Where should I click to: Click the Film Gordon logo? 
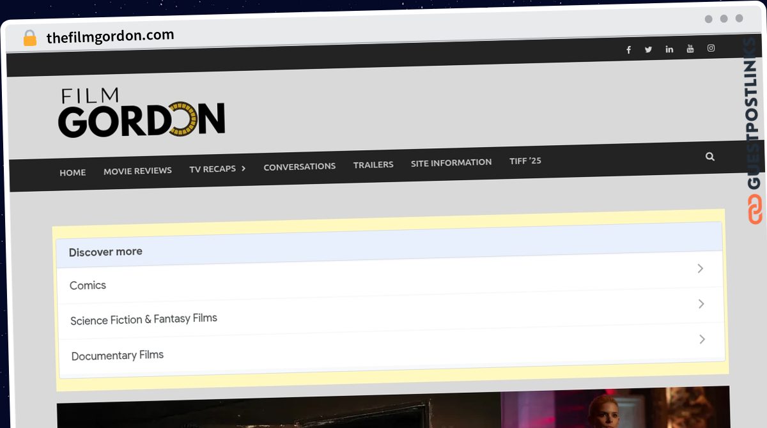[x=141, y=113]
